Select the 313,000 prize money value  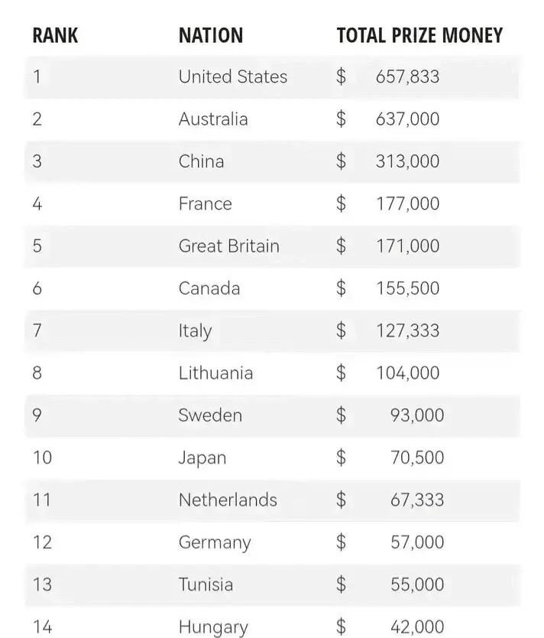click(x=407, y=161)
